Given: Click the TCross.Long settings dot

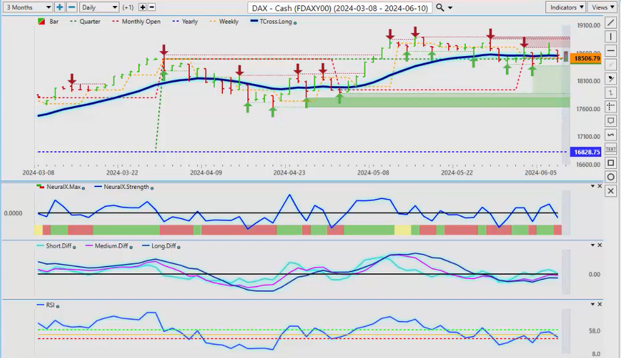Looking at the screenshot, I should (295, 23).
